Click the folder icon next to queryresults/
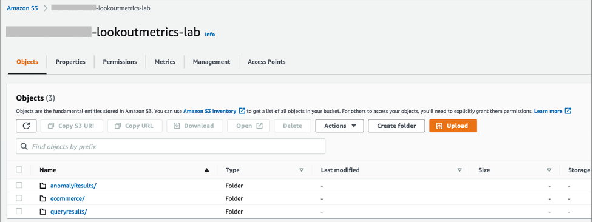593x222 pixels. (x=42, y=212)
